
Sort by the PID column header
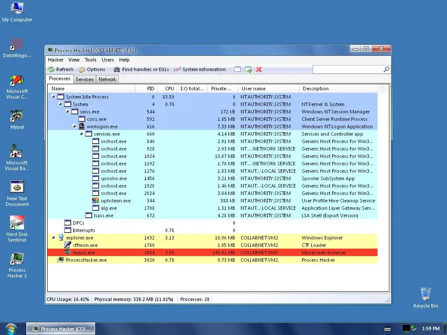[146, 89]
